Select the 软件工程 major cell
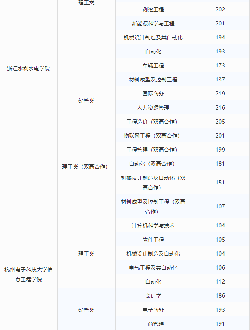The height and width of the screenshot is (330, 250). click(x=153, y=240)
